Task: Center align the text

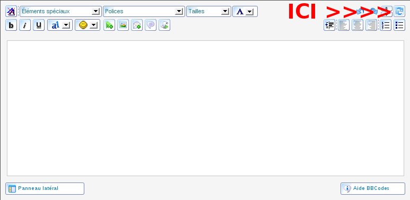Action: point(357,25)
